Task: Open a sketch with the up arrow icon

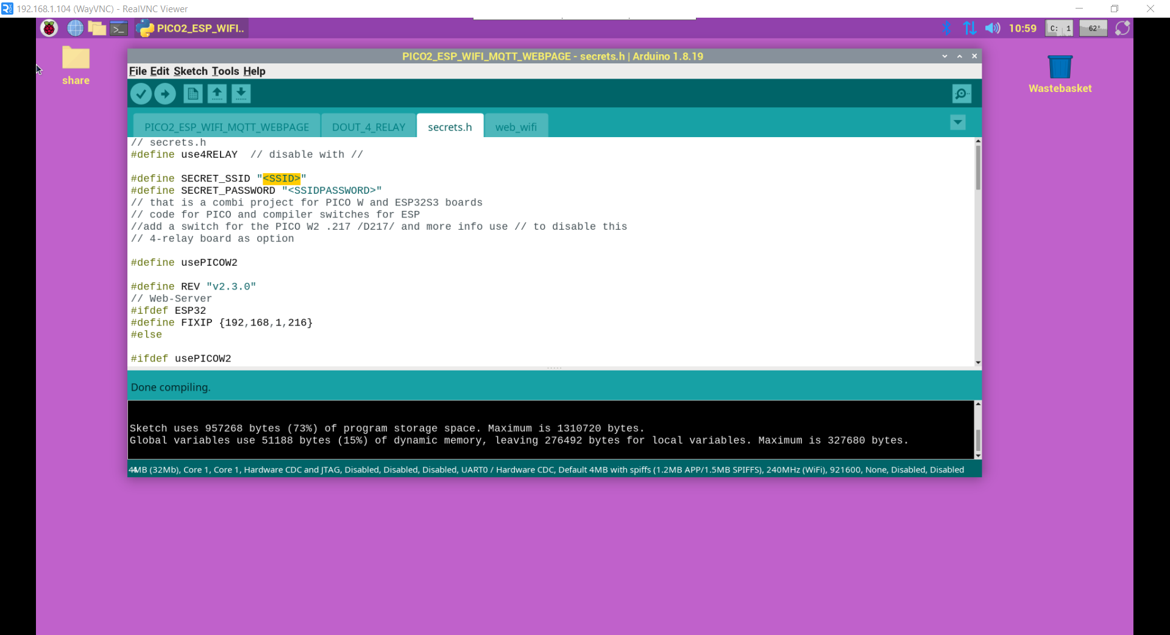Action: tap(217, 94)
